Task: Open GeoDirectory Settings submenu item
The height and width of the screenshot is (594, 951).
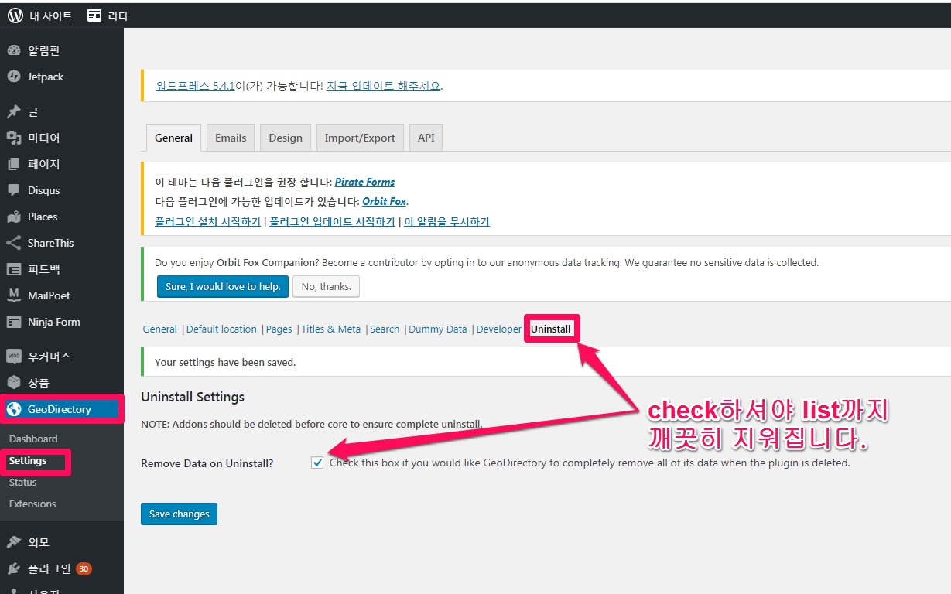Action: click(x=28, y=460)
